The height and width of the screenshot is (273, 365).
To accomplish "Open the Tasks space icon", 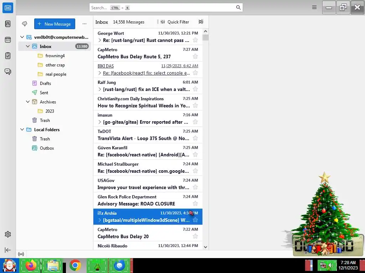I will click(8, 56).
